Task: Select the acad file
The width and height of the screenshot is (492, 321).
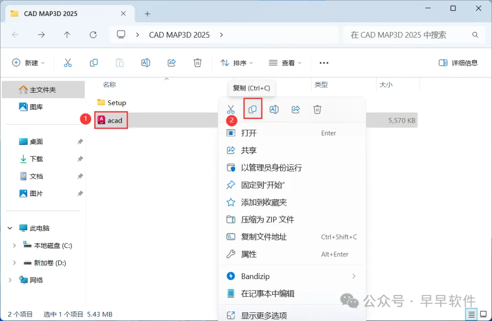Action: (x=111, y=120)
